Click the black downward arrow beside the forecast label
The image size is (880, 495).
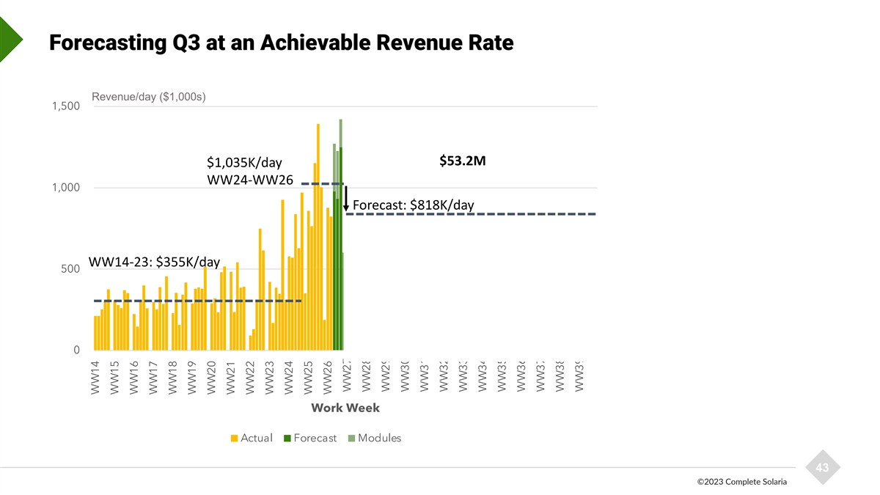click(345, 198)
